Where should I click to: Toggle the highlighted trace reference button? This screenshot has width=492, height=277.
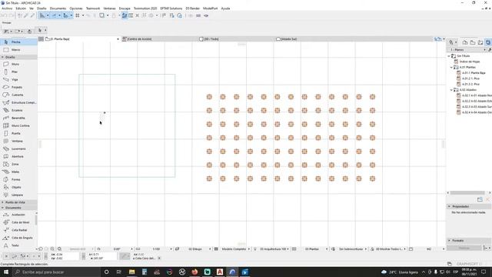125,15
